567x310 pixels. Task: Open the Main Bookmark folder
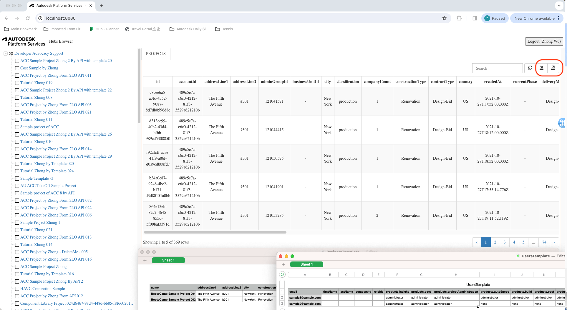(x=21, y=29)
